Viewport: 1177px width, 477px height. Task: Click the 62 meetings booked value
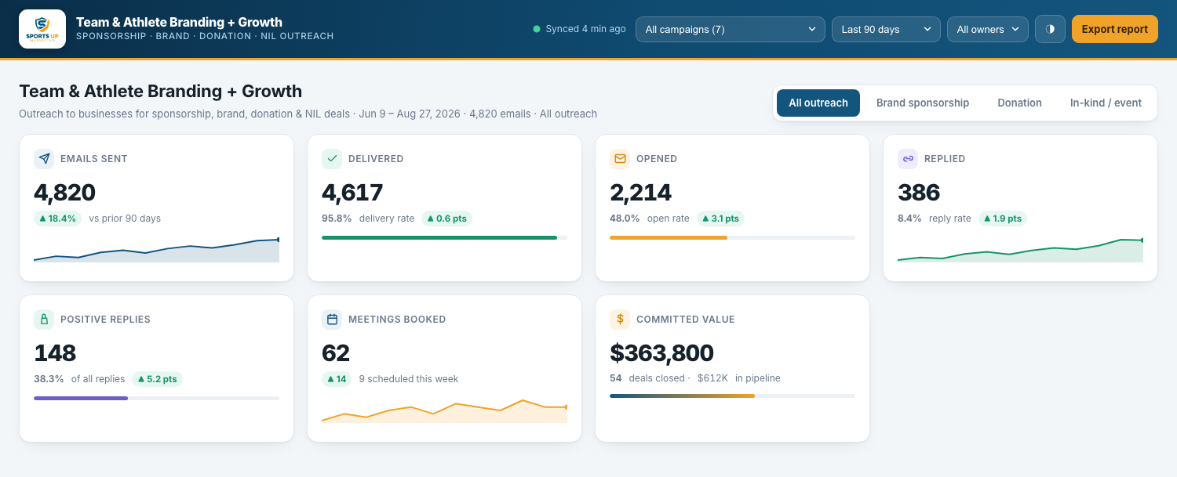coord(336,353)
